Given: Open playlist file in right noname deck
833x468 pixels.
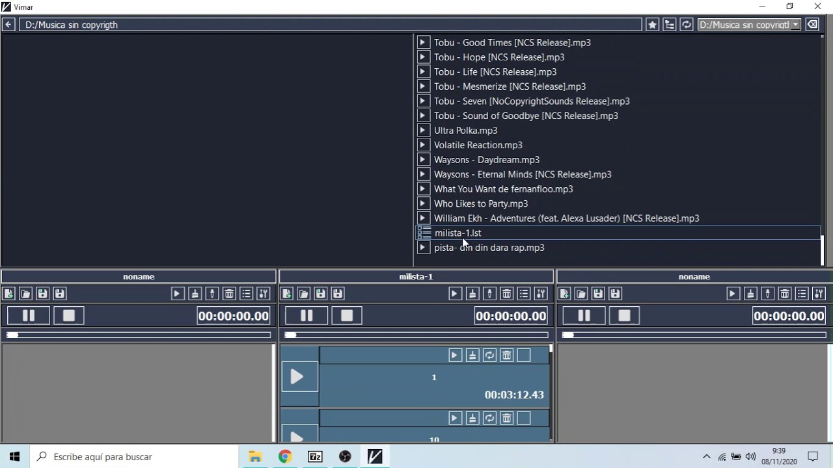Looking at the screenshot, I should pos(581,294).
